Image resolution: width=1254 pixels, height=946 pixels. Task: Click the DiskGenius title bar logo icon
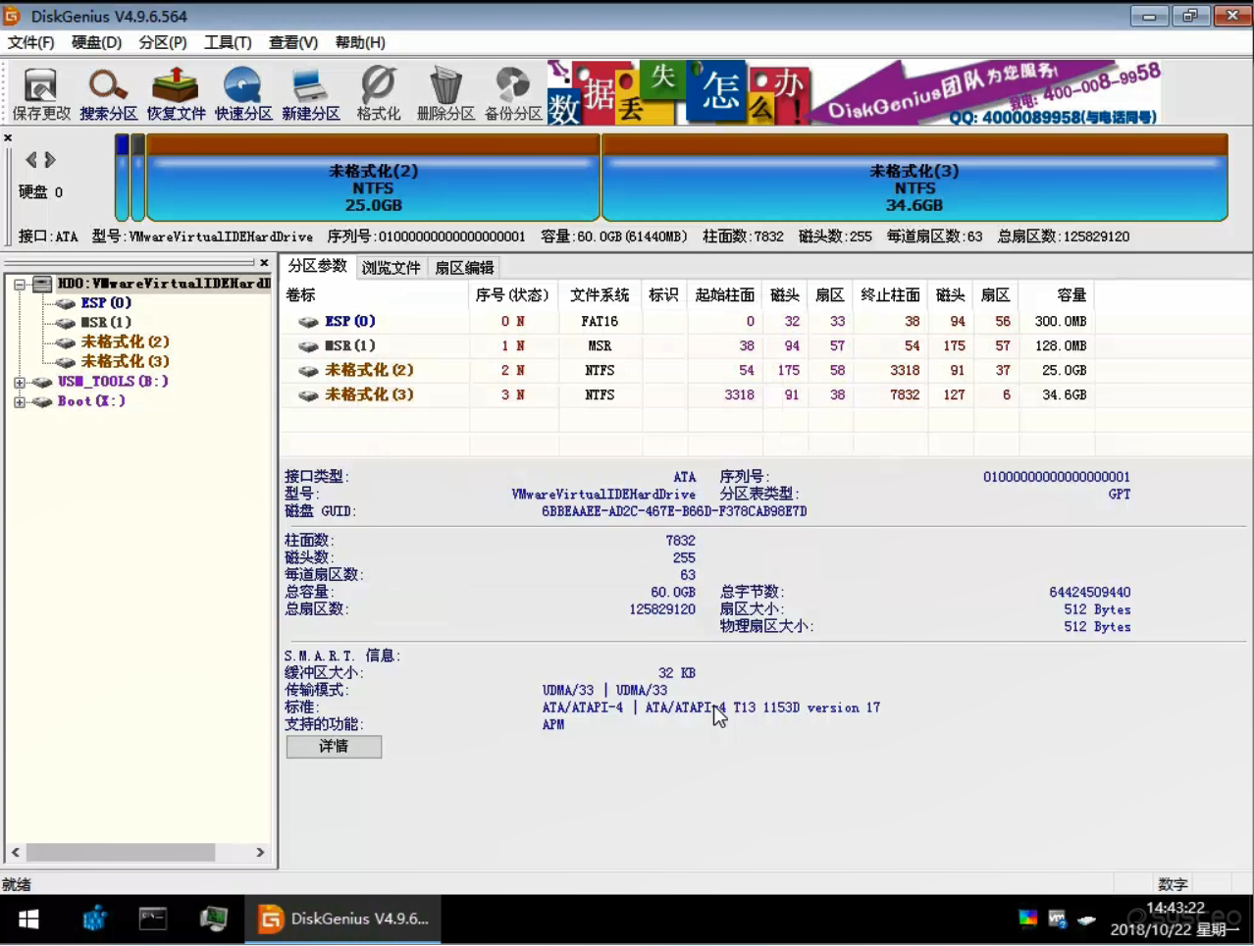click(12, 16)
